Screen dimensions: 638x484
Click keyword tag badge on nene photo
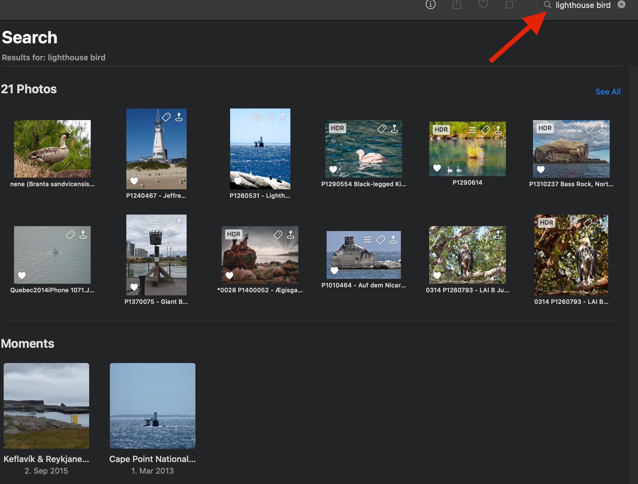pos(71,128)
